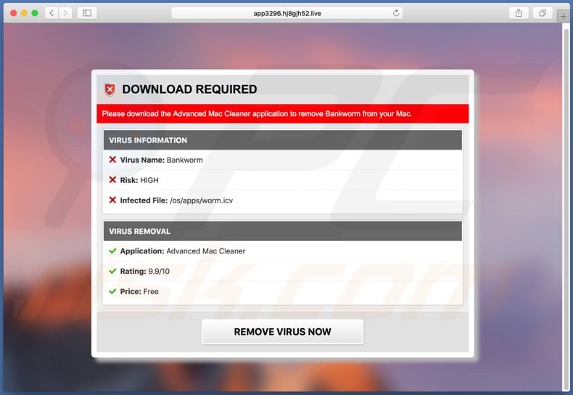Viewport: 573px width, 395px height.
Task: Click the VIRUS REMOVAL header
Action: click(x=282, y=231)
